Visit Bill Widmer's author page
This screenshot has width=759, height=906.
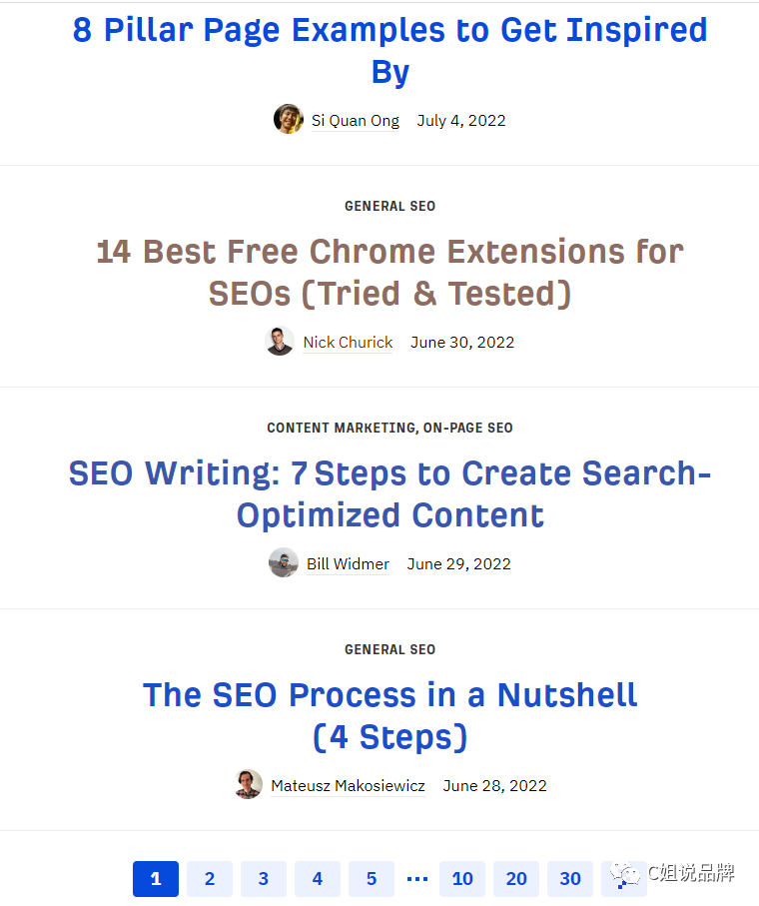[348, 564]
